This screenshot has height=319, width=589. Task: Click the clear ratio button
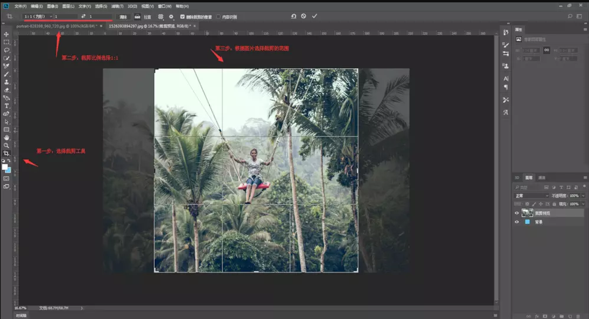123,17
